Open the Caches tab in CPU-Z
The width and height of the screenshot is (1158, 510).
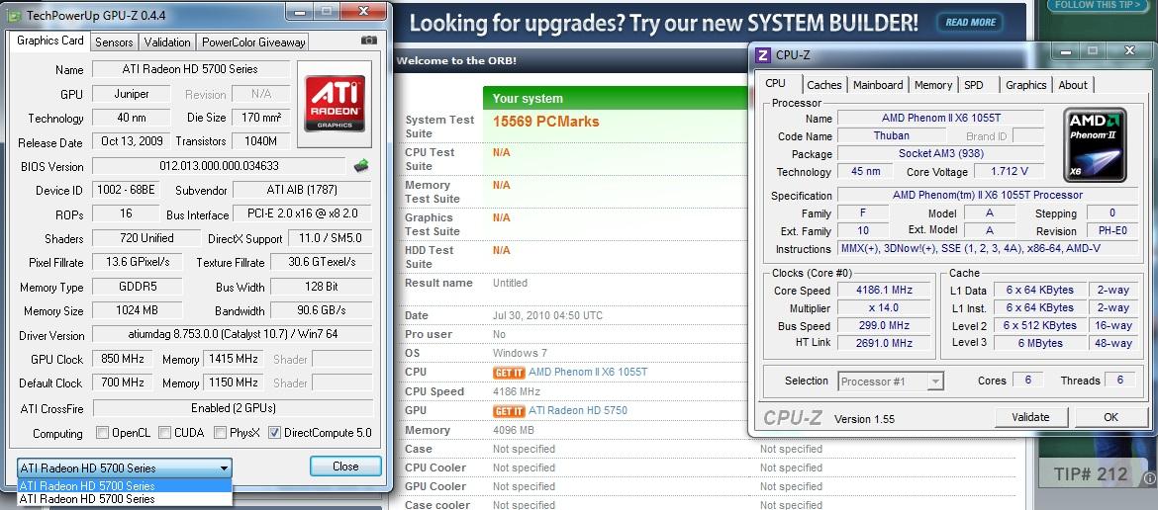pyautogui.click(x=824, y=85)
